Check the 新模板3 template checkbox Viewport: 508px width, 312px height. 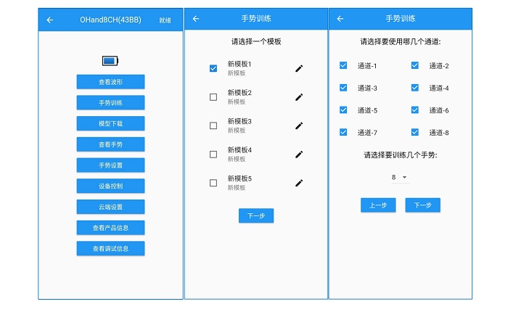pyautogui.click(x=213, y=126)
